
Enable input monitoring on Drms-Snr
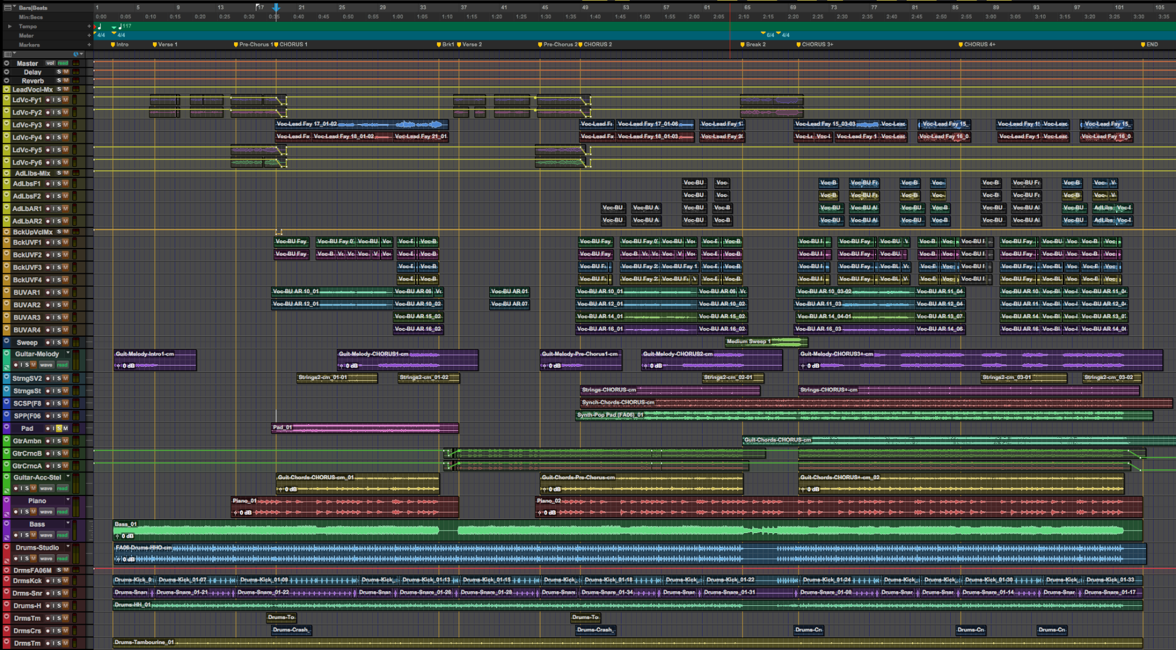pyautogui.click(x=54, y=594)
